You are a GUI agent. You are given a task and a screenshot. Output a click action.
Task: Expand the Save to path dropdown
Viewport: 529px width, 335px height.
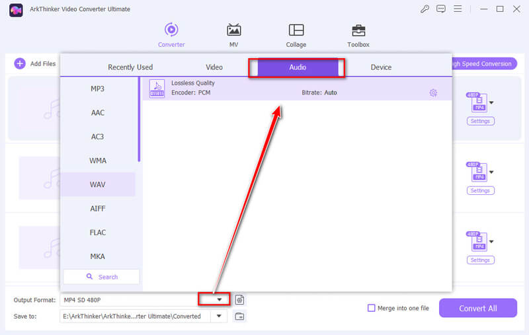[219, 316]
